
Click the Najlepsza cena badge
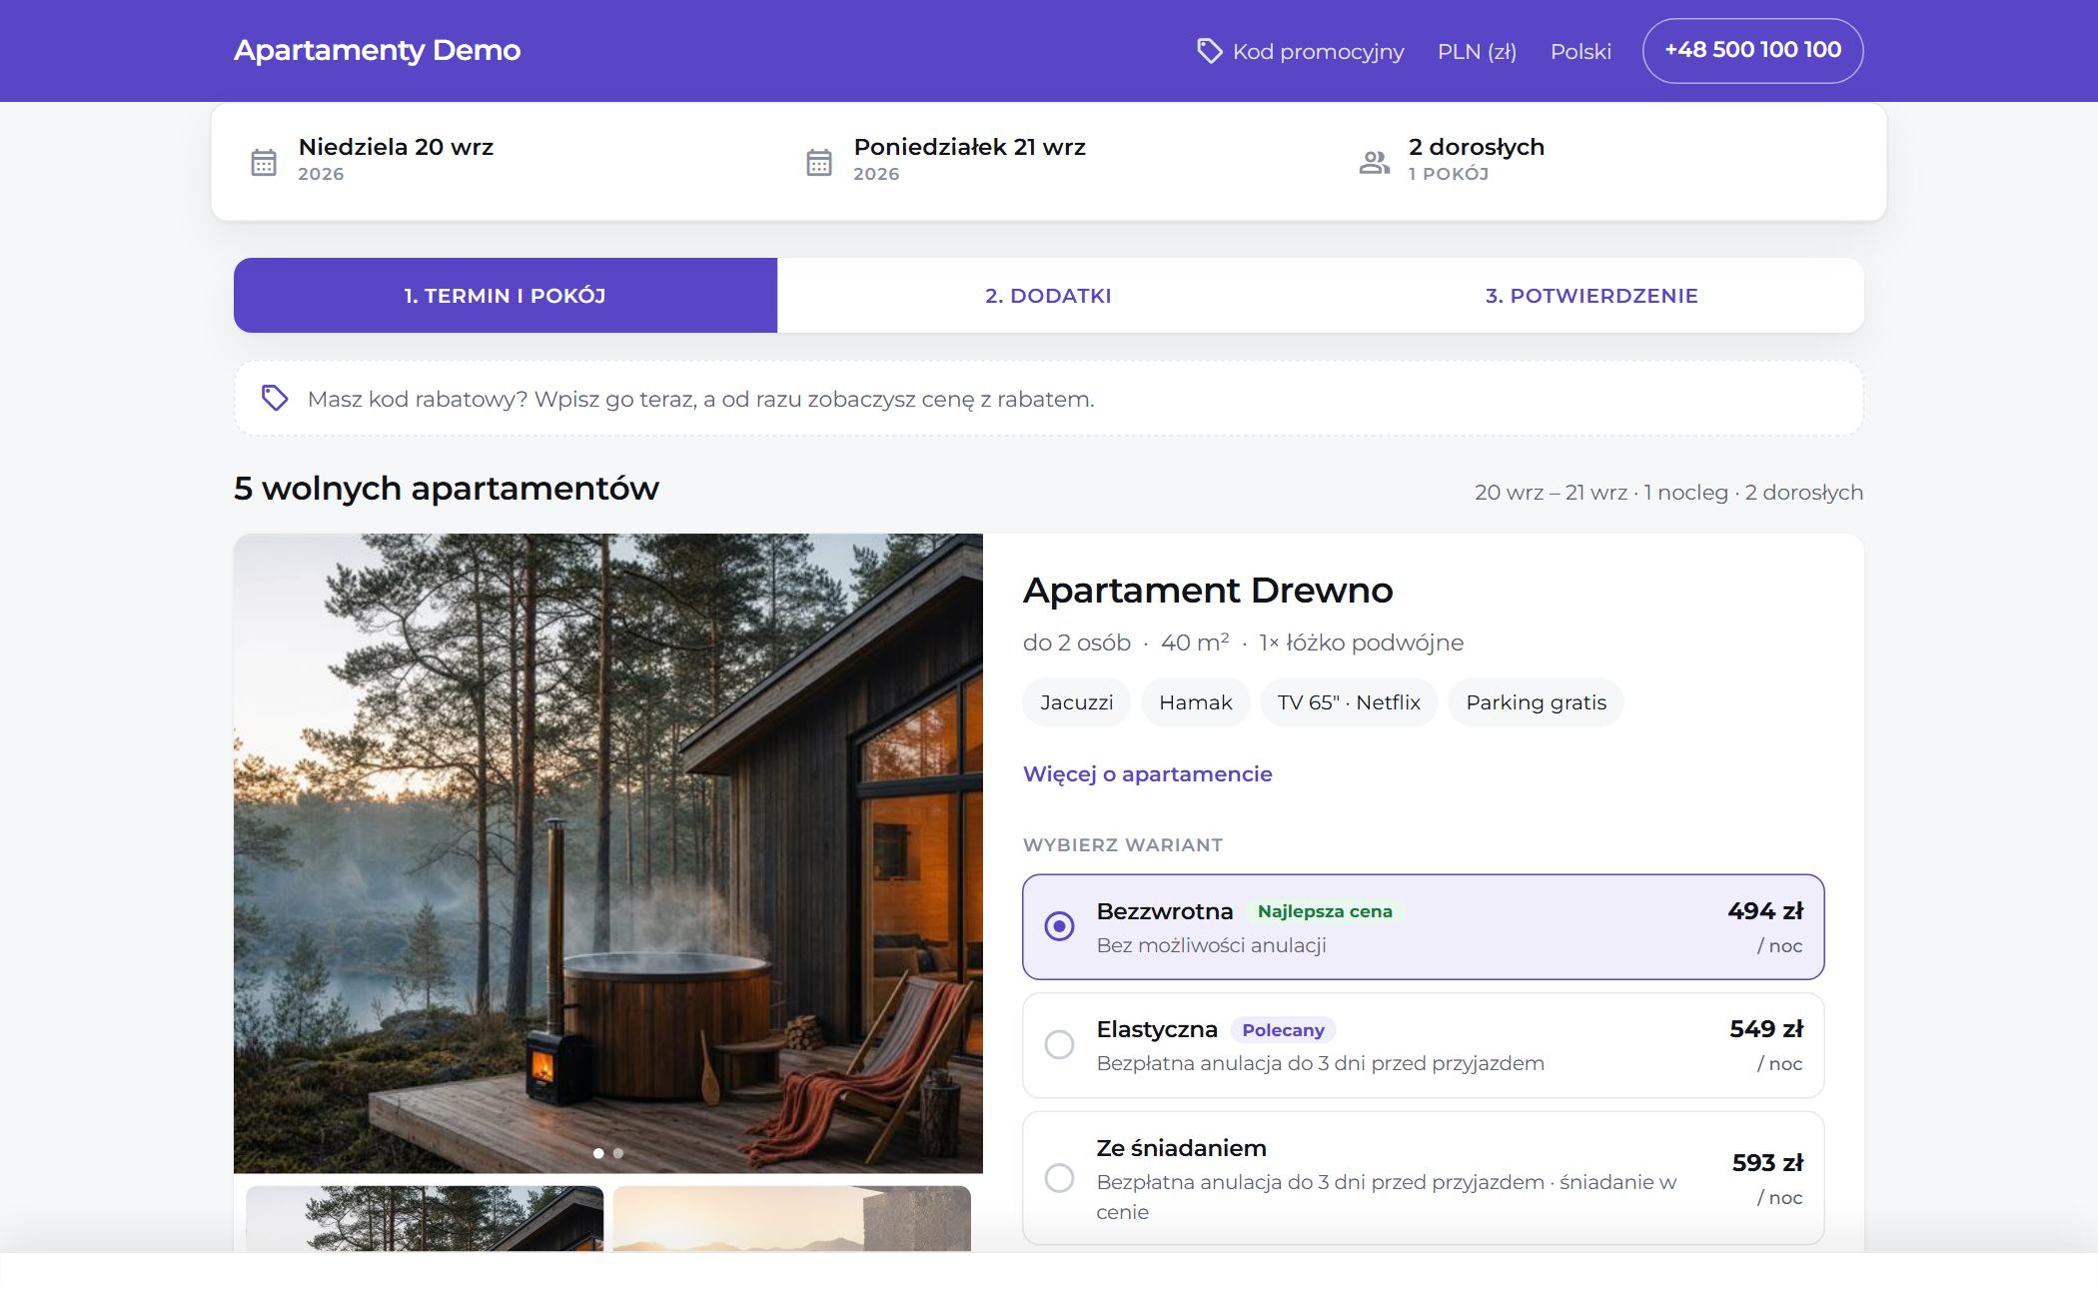point(1324,911)
